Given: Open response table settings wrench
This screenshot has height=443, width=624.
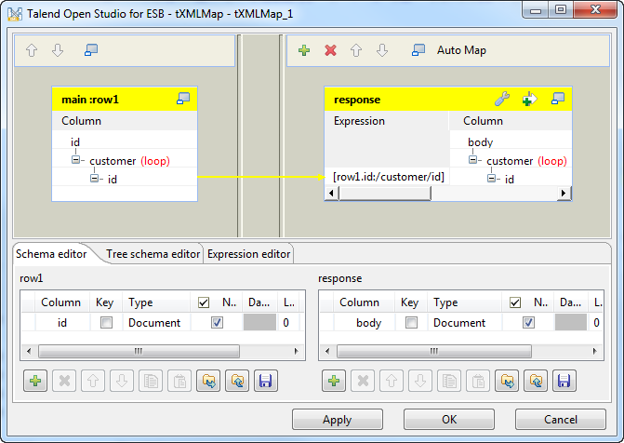Looking at the screenshot, I should coord(502,99).
